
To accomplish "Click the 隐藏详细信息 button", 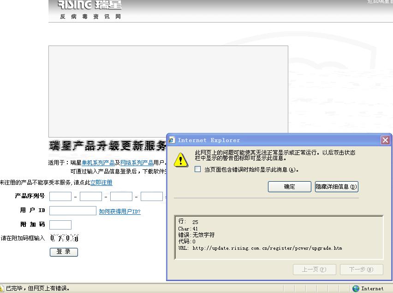I will 336,186.
